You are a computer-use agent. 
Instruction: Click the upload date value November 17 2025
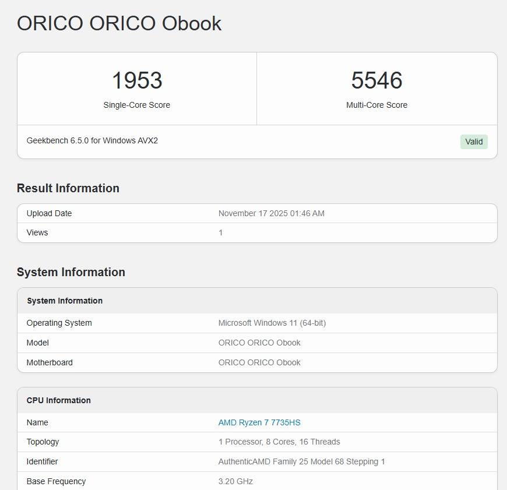coord(271,213)
